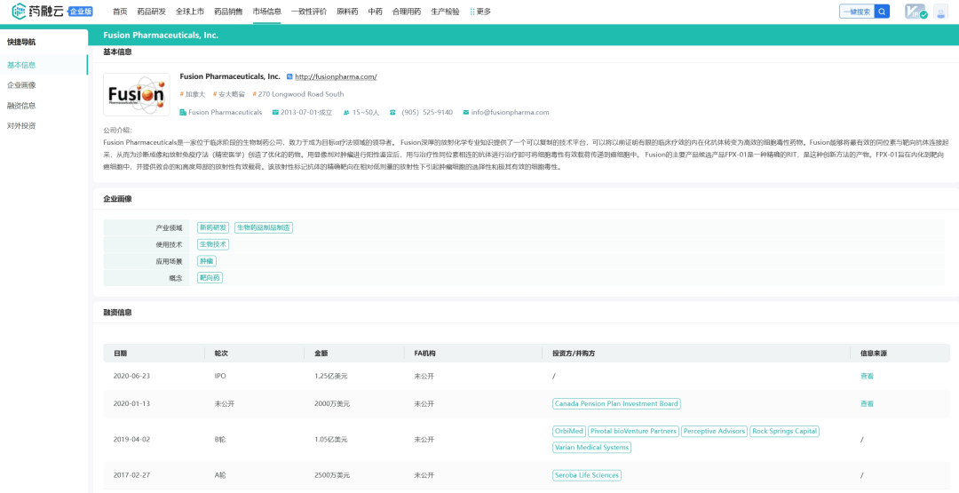Click the Canada Pension Plan Investment Board tag
This screenshot has height=493, width=959.
616,404
